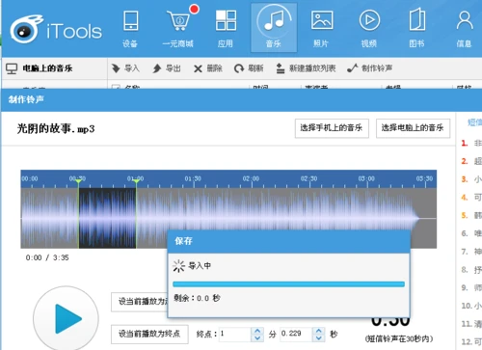Click the 制作铃声 dialog title
Screen dimensions: 482x350
(x=26, y=99)
